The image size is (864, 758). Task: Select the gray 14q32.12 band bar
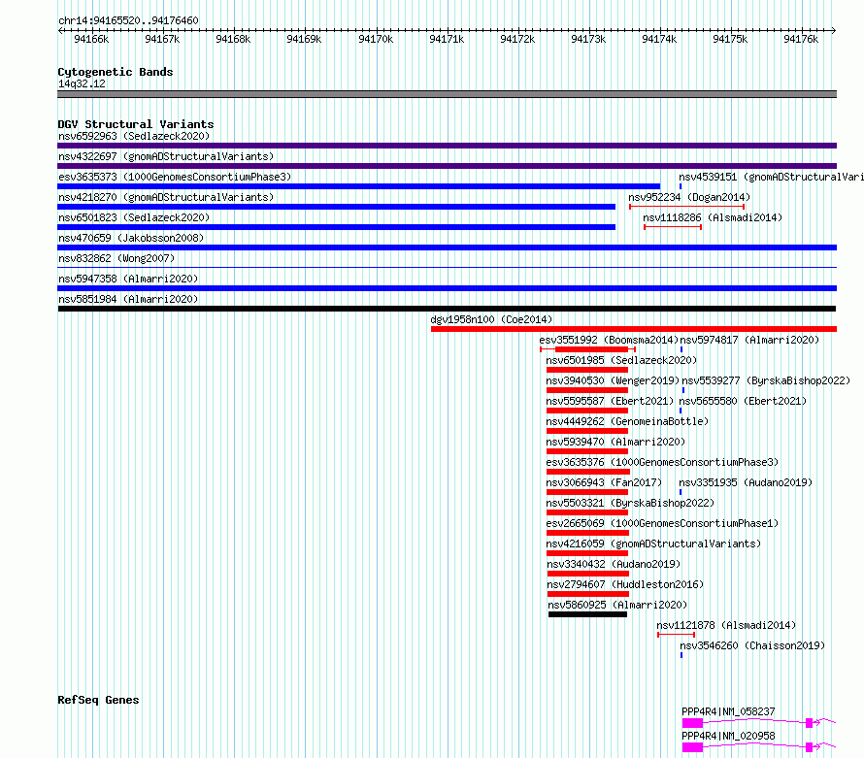[447, 94]
